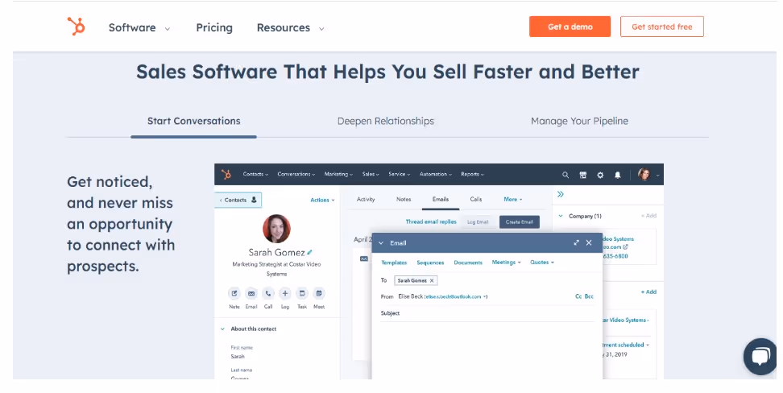
Task: Switch to the Notes tab
Action: pos(404,199)
